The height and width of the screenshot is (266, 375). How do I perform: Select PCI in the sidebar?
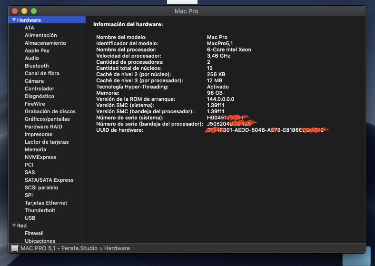(x=29, y=165)
